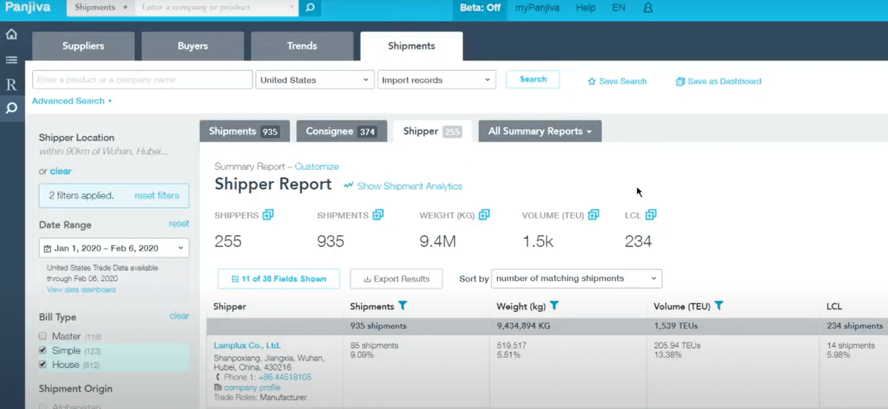Screen dimensions: 888x409
Task: Filter the Weight (kg) column
Action: click(554, 306)
